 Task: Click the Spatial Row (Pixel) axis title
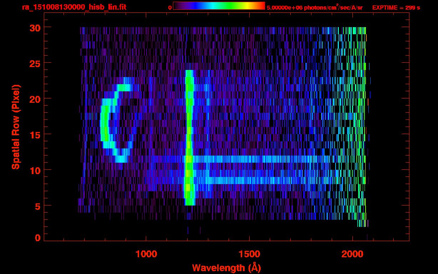point(16,127)
